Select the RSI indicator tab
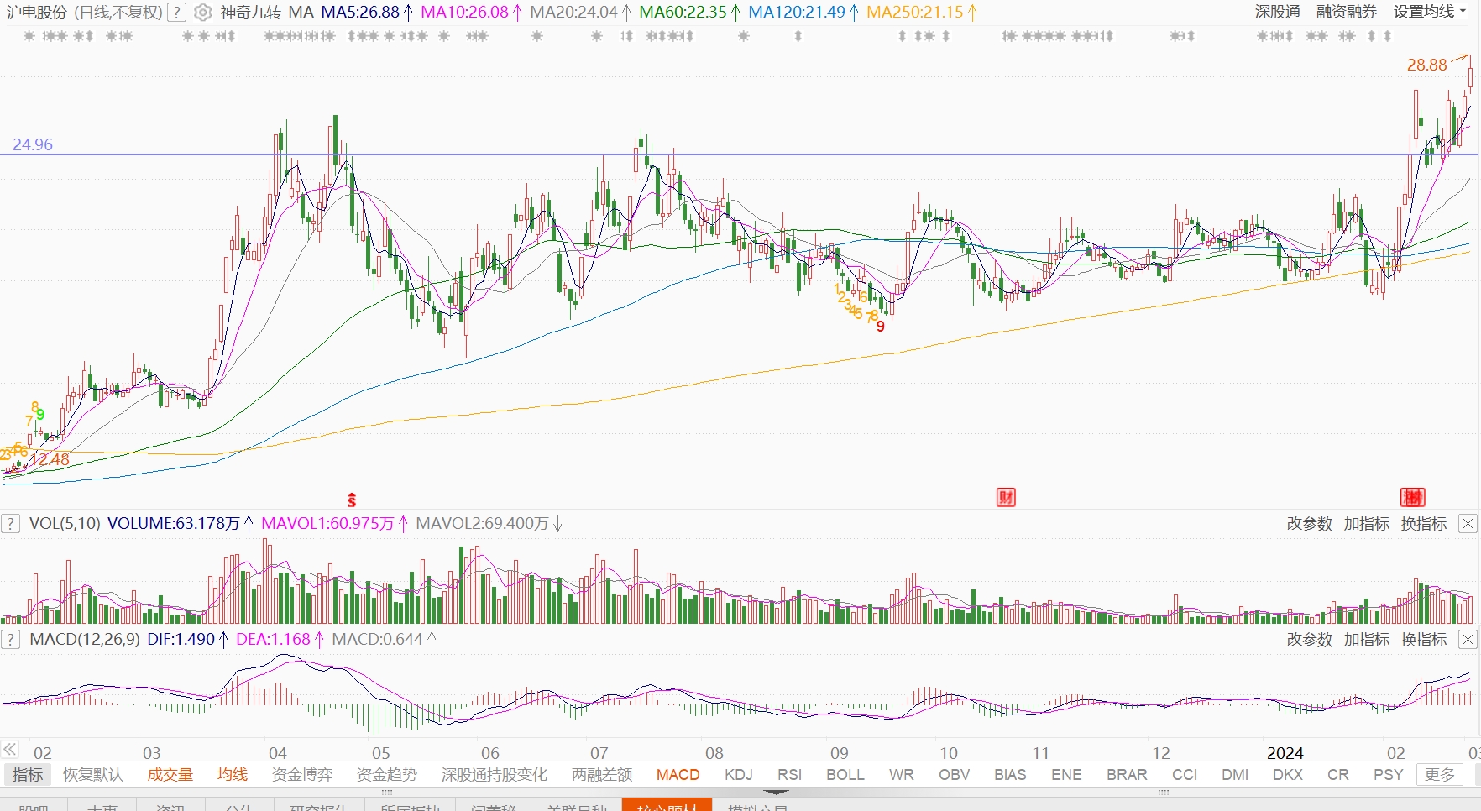 tap(789, 775)
